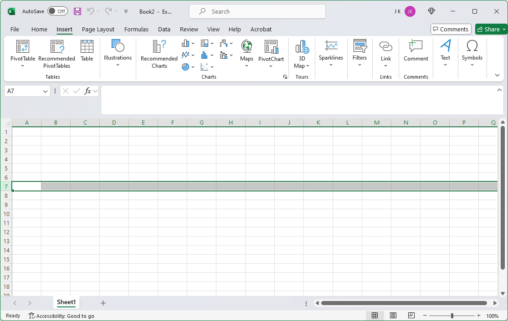The image size is (508, 321).
Task: Insert a Table
Action: [x=87, y=51]
